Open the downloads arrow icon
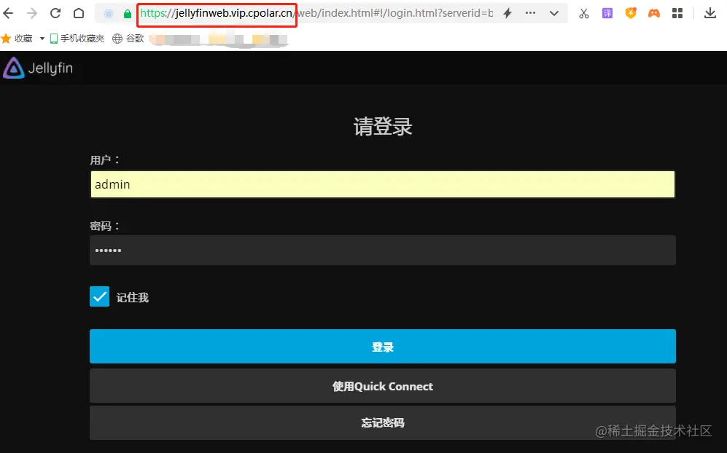The width and height of the screenshot is (727, 453). pyautogui.click(x=709, y=13)
